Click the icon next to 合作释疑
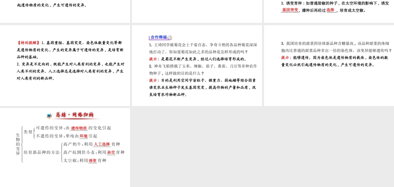394x187 pixels. click(170, 38)
